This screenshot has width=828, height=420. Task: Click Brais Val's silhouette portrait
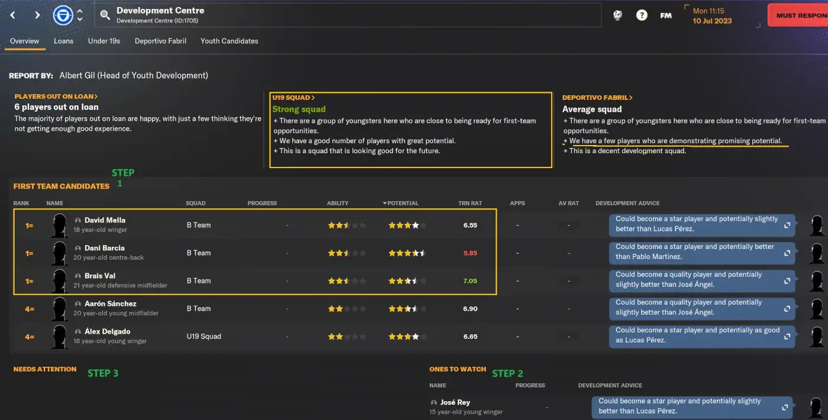(60, 280)
